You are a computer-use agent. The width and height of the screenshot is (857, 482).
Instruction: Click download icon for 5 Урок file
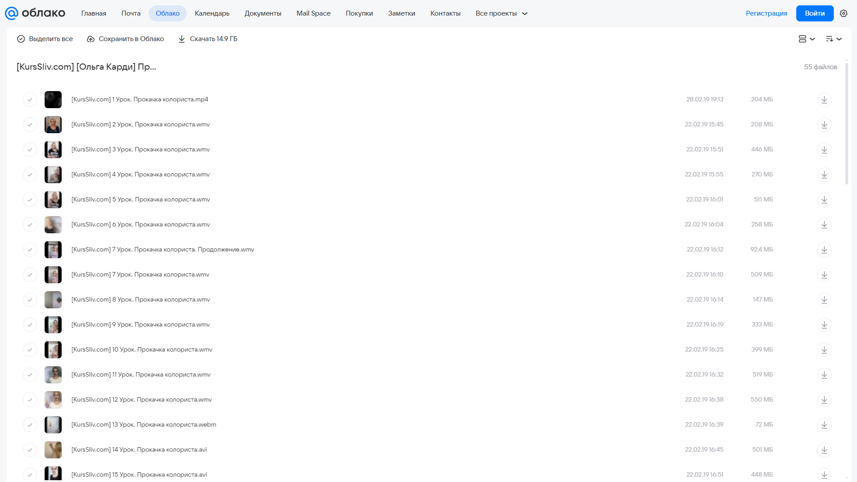click(x=824, y=200)
